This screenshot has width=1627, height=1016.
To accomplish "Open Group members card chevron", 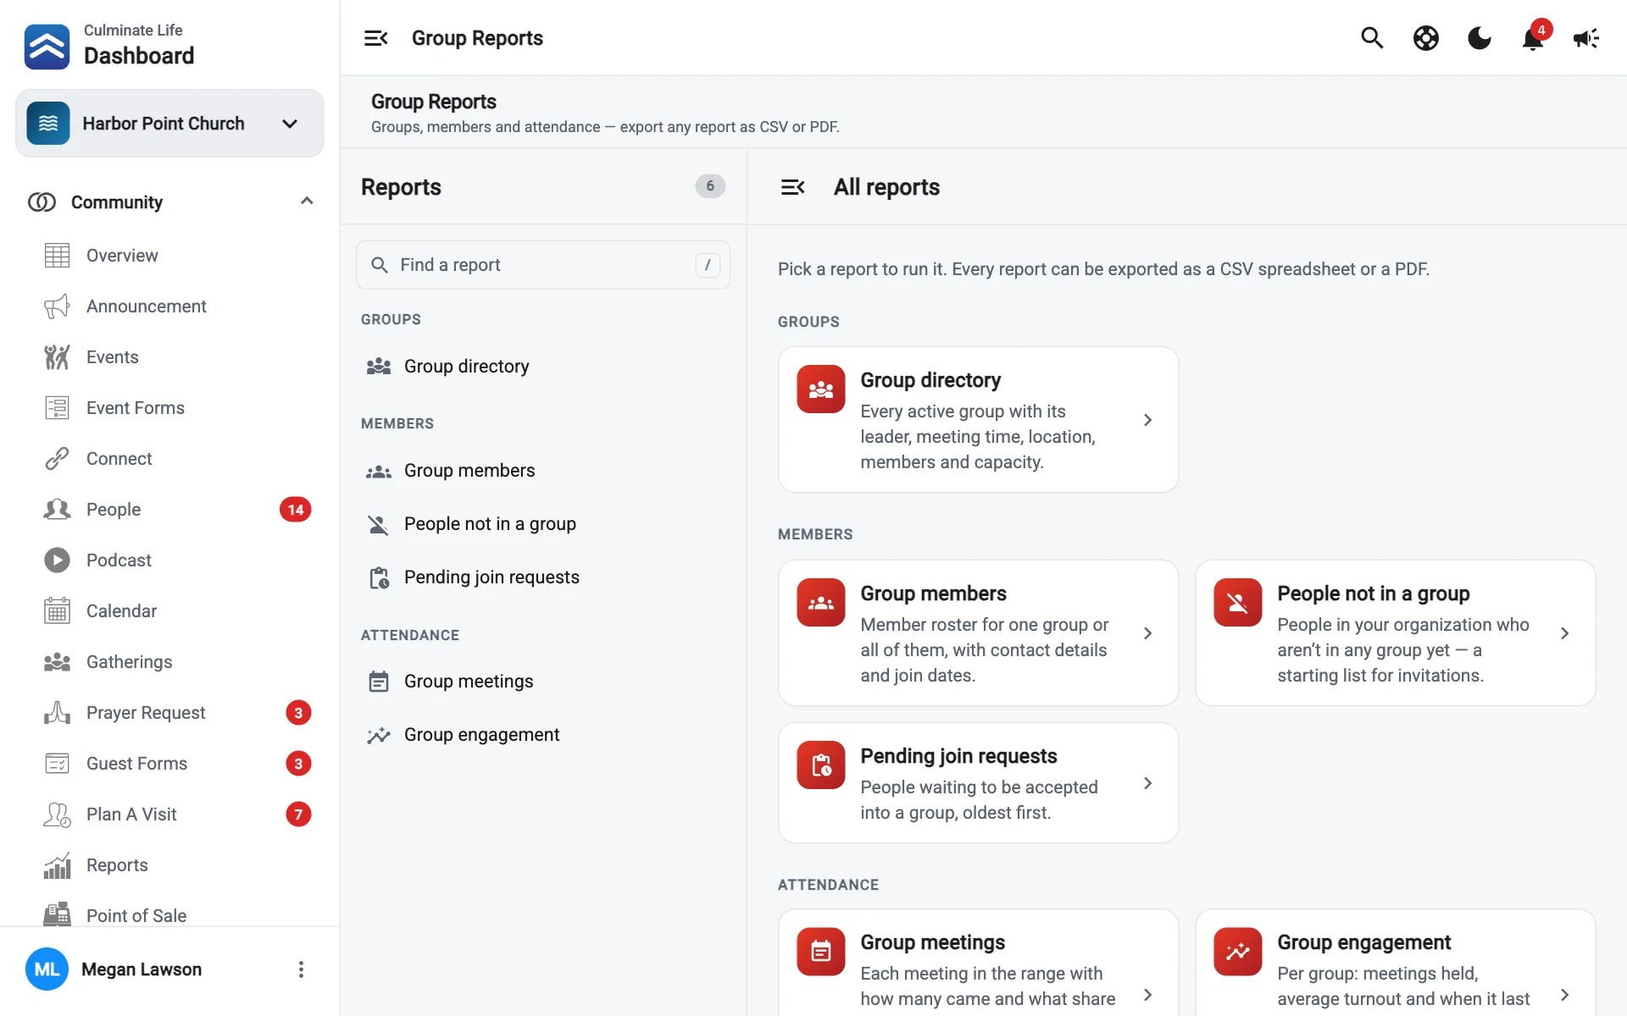I will [x=1147, y=633].
